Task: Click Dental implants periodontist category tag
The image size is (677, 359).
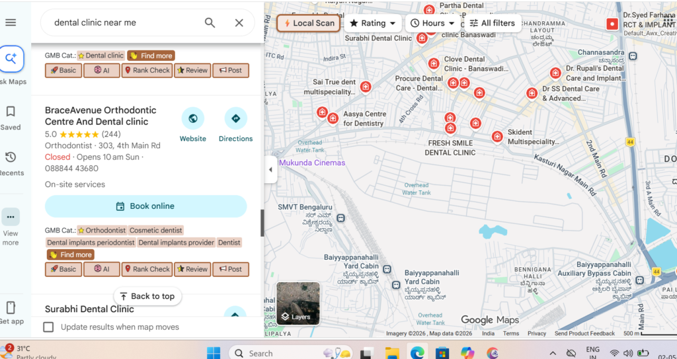Action: click(x=91, y=243)
